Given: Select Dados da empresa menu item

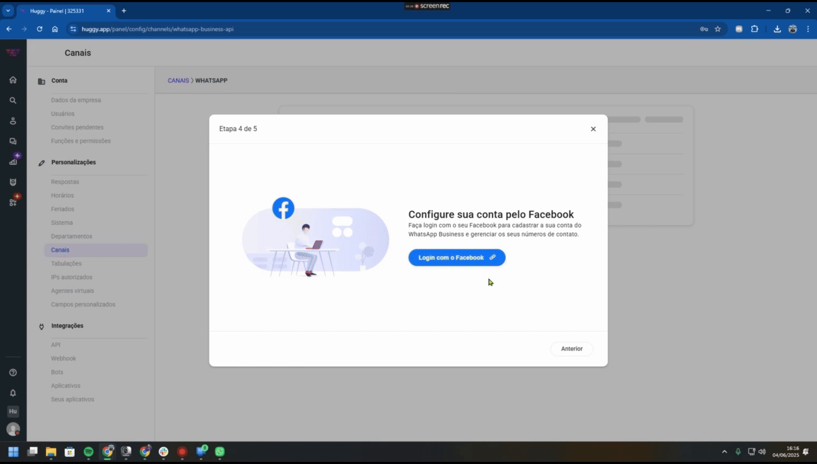Looking at the screenshot, I should (x=76, y=100).
